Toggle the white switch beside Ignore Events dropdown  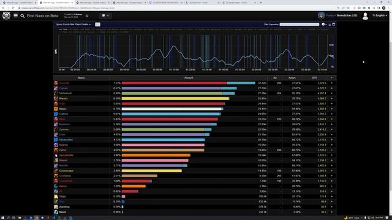pyautogui.click(x=97, y=24)
